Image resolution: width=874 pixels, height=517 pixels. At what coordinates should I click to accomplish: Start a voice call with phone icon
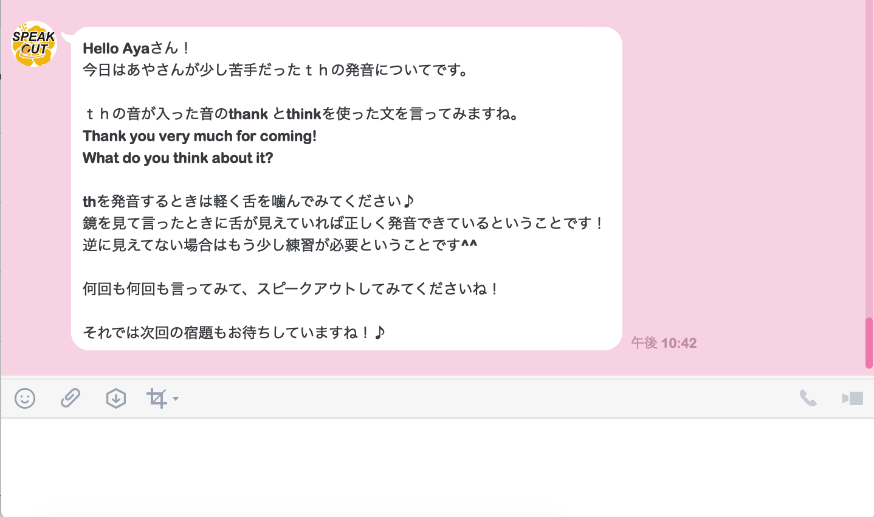(808, 398)
